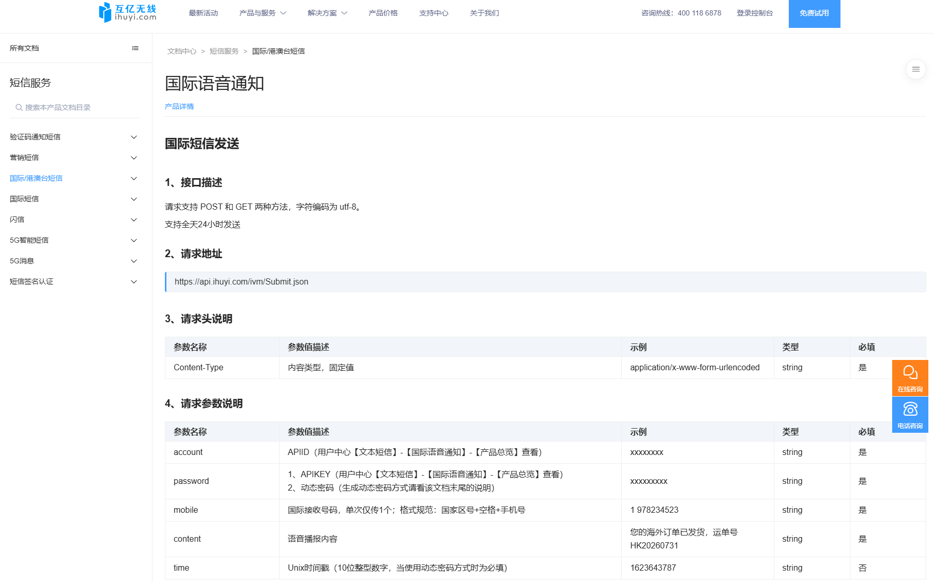This screenshot has height=582, width=933.
Task: Open 解决方案 dropdown menu
Action: point(327,13)
